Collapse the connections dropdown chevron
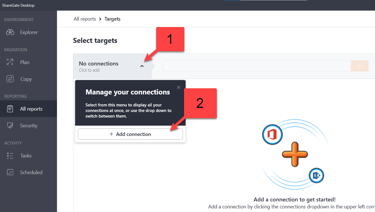Screen dimensions: 375x212 click(142, 66)
